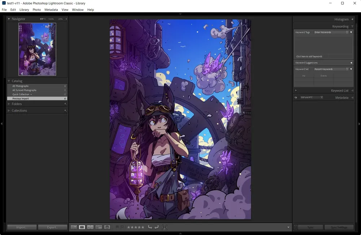Rotate photo counter-clockwise

(x=150, y=227)
